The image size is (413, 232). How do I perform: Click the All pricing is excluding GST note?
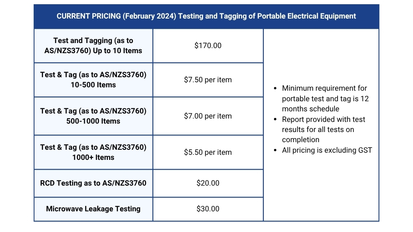(x=327, y=150)
